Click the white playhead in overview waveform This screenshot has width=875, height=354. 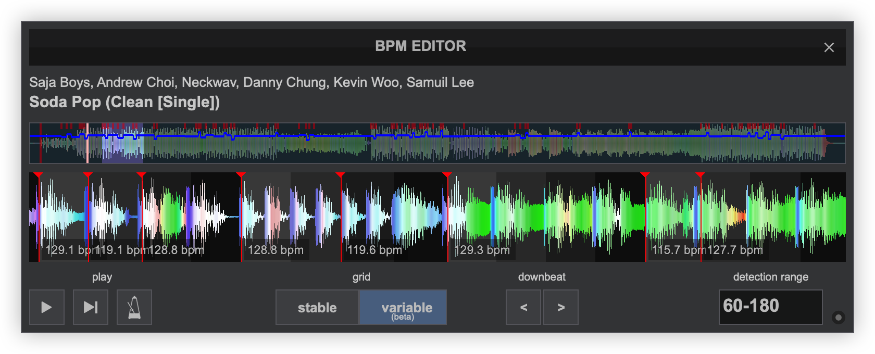(87, 143)
